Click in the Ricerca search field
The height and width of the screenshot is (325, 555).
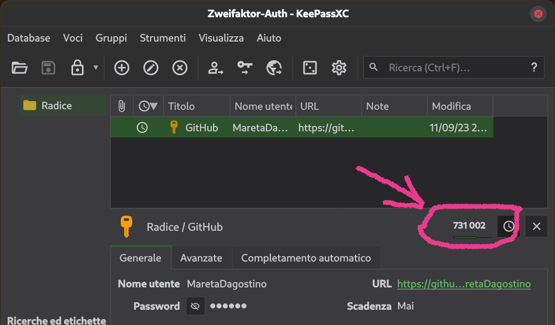pos(450,68)
